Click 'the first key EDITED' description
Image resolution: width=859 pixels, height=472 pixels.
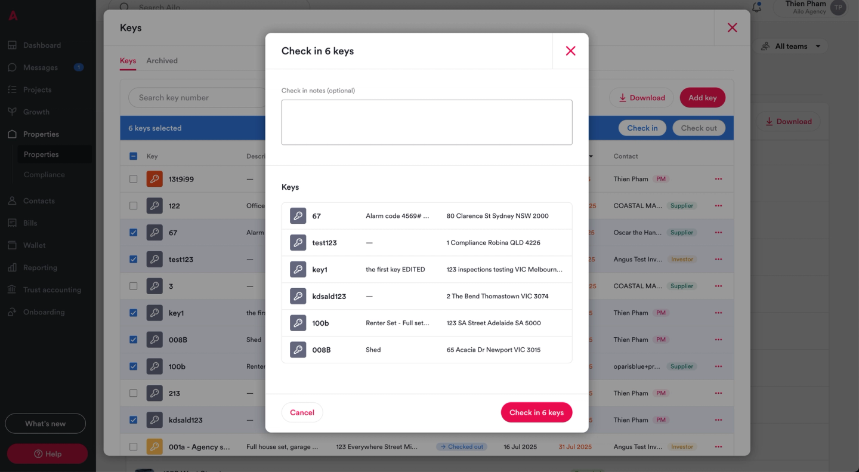pos(395,270)
